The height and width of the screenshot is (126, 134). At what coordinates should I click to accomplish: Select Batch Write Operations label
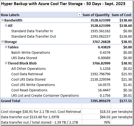pyautogui.click(x=31, y=52)
